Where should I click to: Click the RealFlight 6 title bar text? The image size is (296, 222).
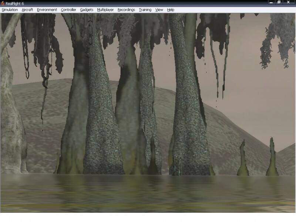click(15, 3)
